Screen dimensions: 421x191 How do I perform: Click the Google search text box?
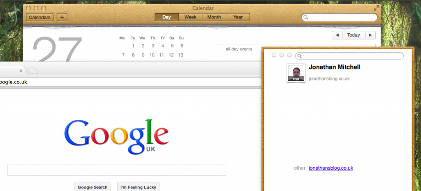(116, 170)
